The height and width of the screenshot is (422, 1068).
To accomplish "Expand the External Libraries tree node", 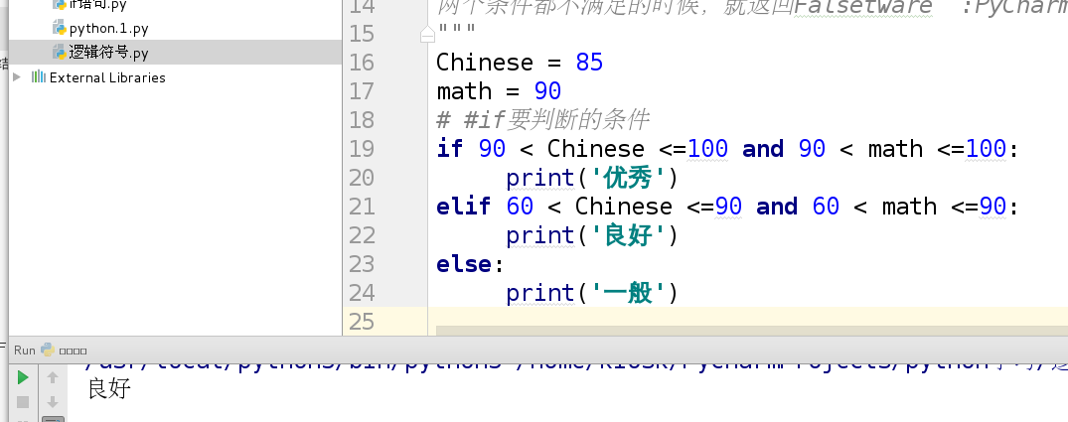I will click(17, 76).
